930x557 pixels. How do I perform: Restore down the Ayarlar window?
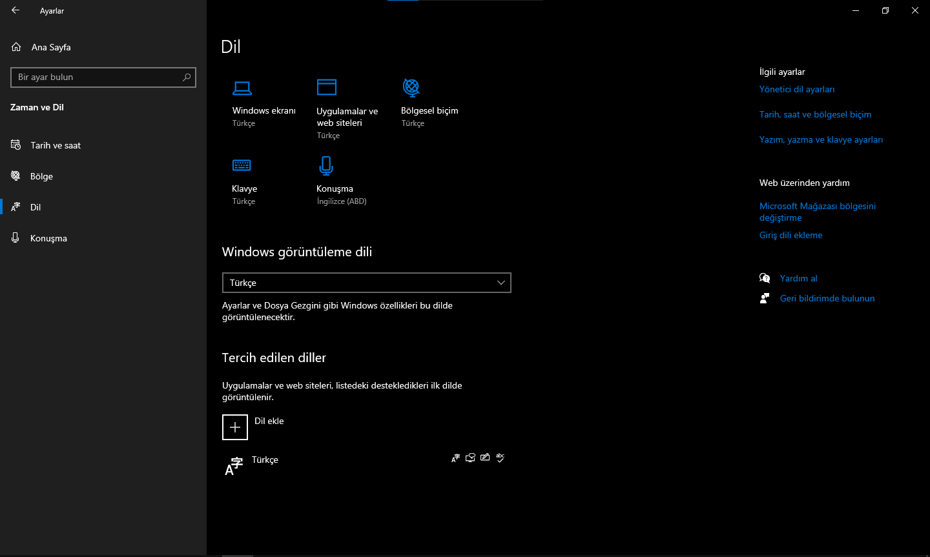pos(885,10)
